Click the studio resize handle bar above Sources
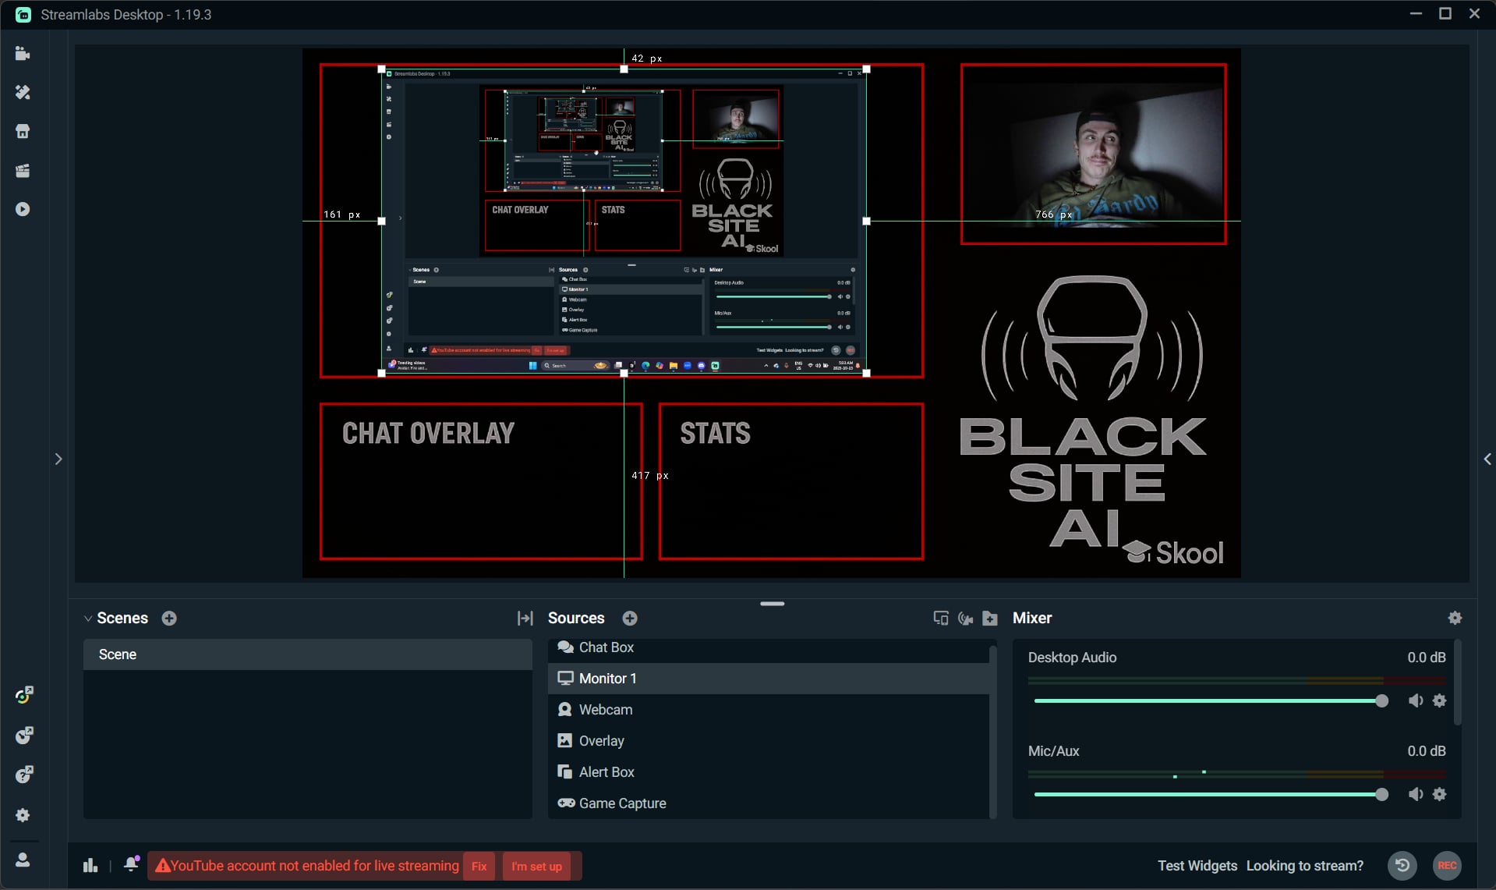The width and height of the screenshot is (1496, 890). (773, 603)
